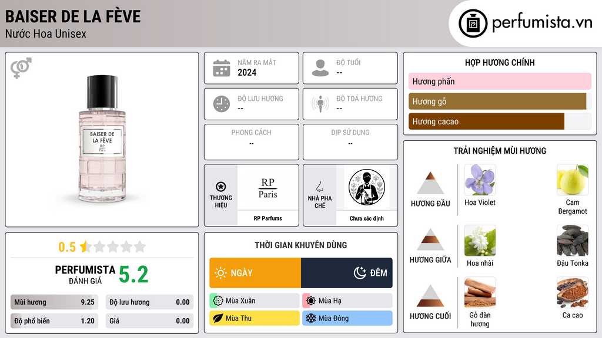The image size is (602, 338).
Task: Click the star badge icon above Thương hiệu
Action: pyautogui.click(x=221, y=187)
